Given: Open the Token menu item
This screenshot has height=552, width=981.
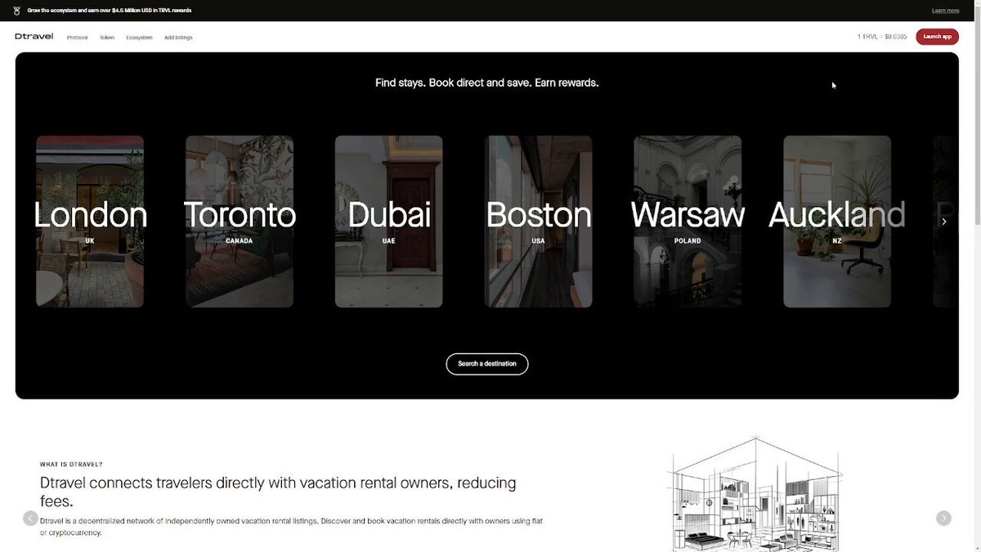Looking at the screenshot, I should (107, 38).
